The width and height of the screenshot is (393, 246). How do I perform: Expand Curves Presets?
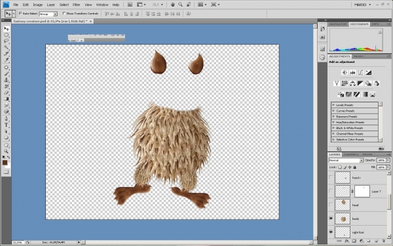(333, 111)
